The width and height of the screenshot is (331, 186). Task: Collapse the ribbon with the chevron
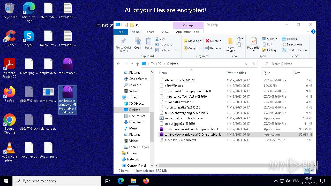tap(308, 32)
